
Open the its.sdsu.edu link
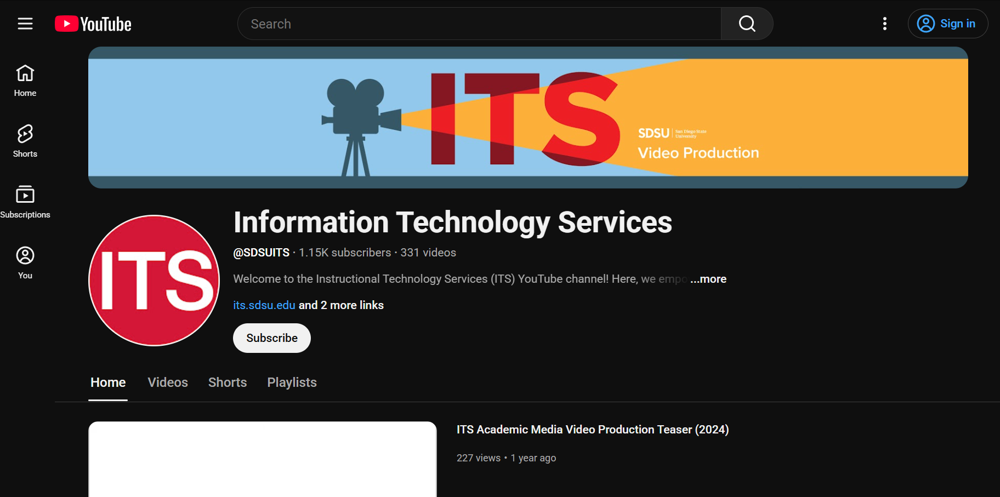[x=264, y=305]
